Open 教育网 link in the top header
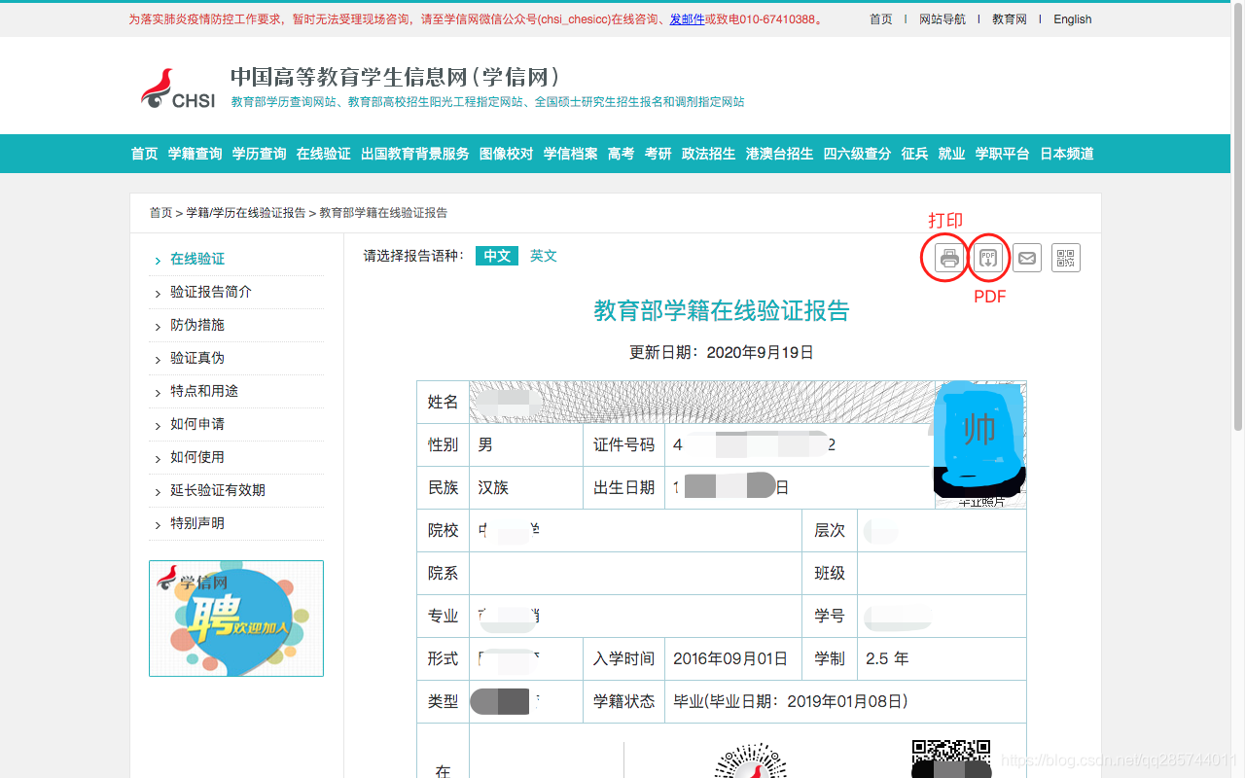The width and height of the screenshot is (1245, 778). coord(1010,19)
